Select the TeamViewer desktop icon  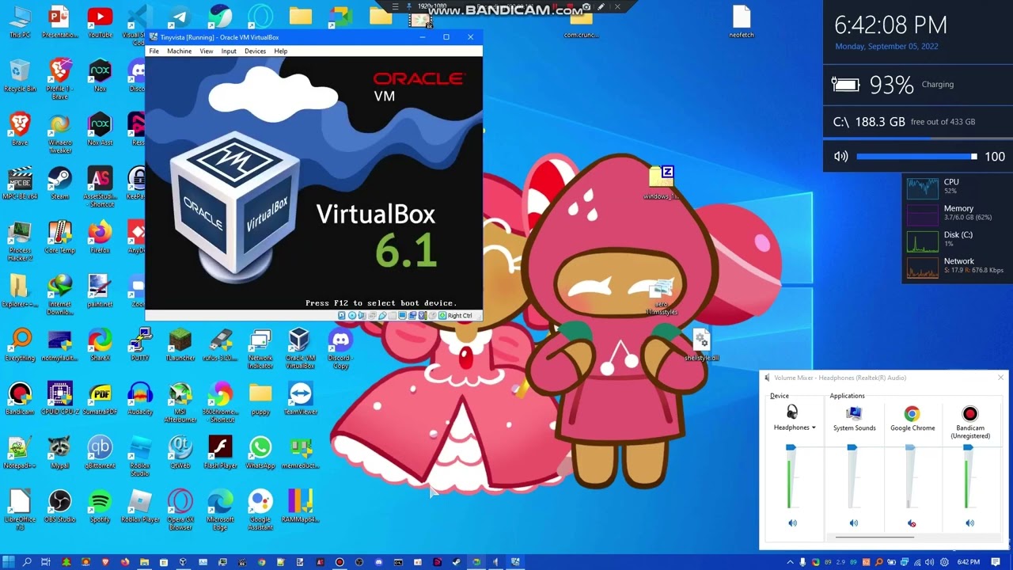300,397
